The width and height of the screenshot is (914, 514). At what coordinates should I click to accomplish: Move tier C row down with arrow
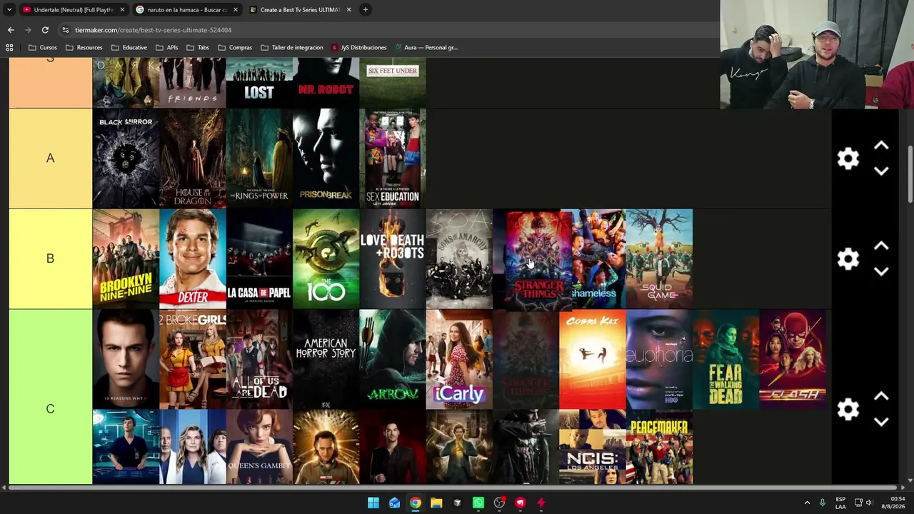point(881,421)
